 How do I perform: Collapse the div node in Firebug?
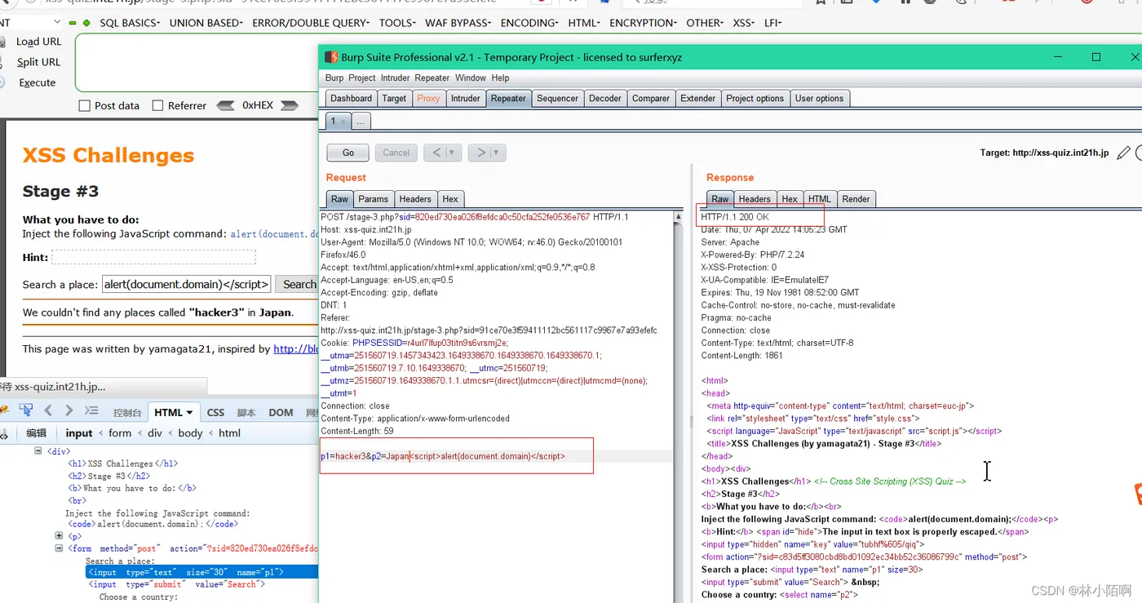[38, 450]
